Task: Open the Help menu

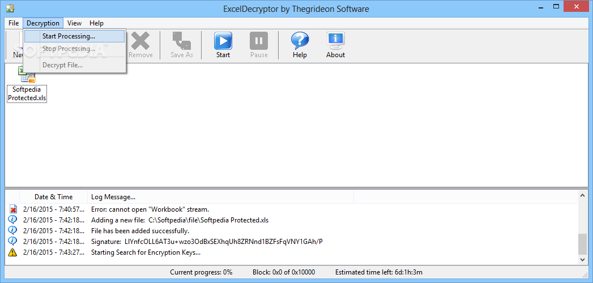Action: pyautogui.click(x=96, y=23)
